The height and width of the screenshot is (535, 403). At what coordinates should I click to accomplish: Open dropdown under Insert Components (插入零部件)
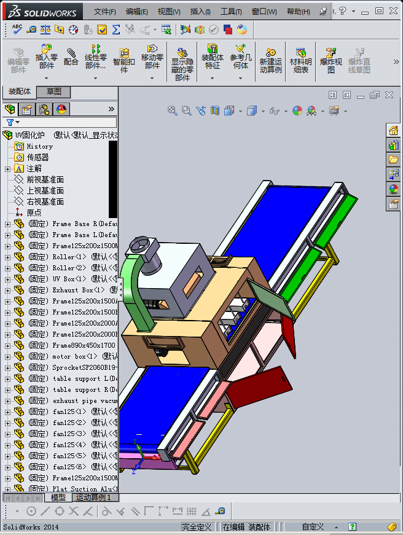pyautogui.click(x=47, y=78)
